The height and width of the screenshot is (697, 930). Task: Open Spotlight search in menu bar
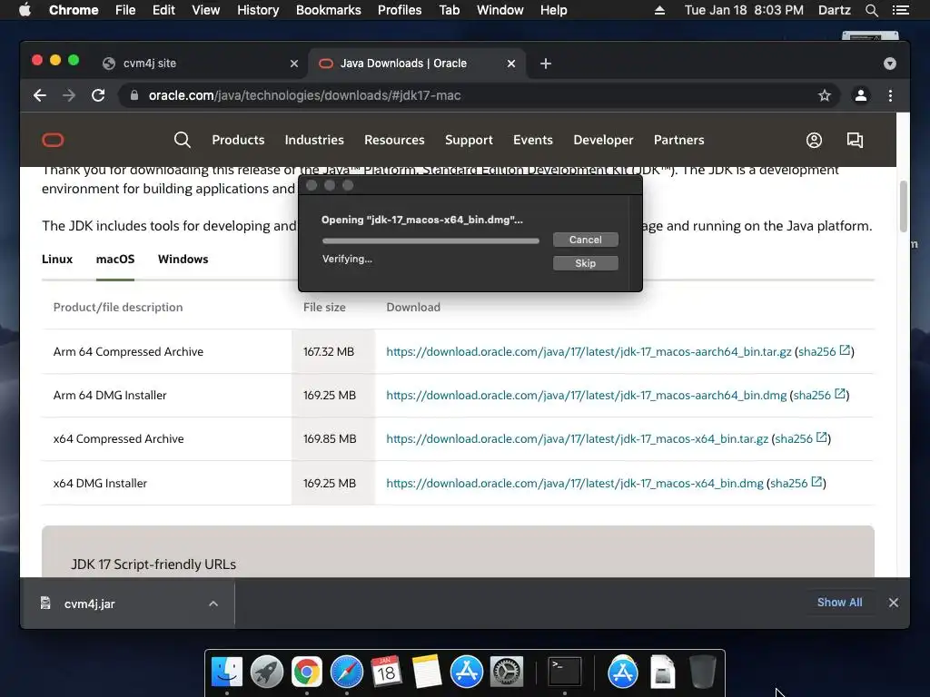pos(871,10)
